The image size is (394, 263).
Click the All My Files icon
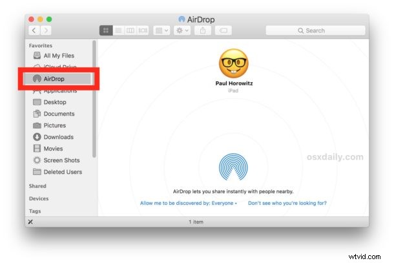click(x=37, y=56)
